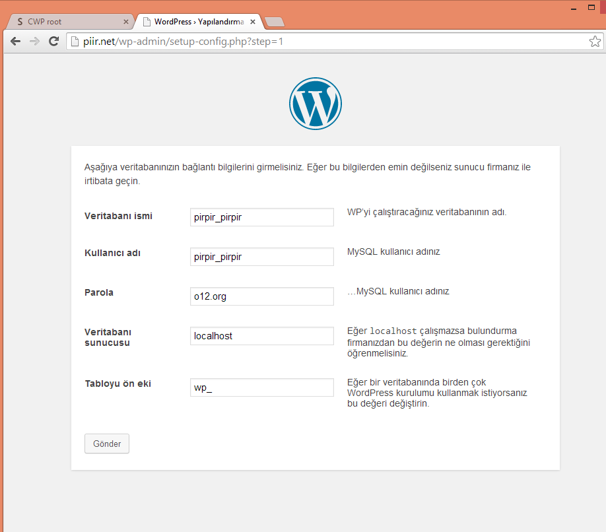Open a new tab with the blank tab button
The width and height of the screenshot is (606, 532).
click(x=275, y=22)
